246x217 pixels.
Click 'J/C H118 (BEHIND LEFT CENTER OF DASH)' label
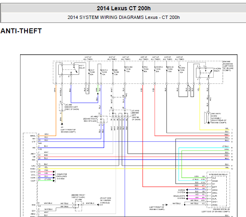point(136,115)
